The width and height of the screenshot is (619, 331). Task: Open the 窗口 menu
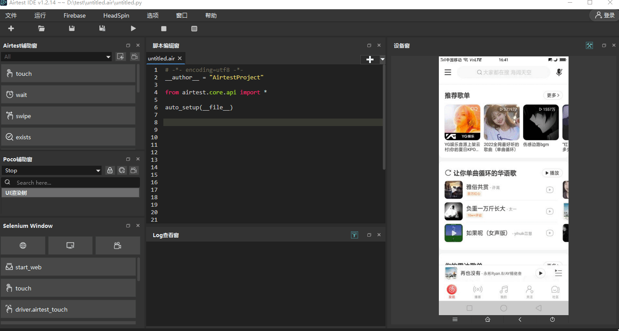(x=182, y=15)
